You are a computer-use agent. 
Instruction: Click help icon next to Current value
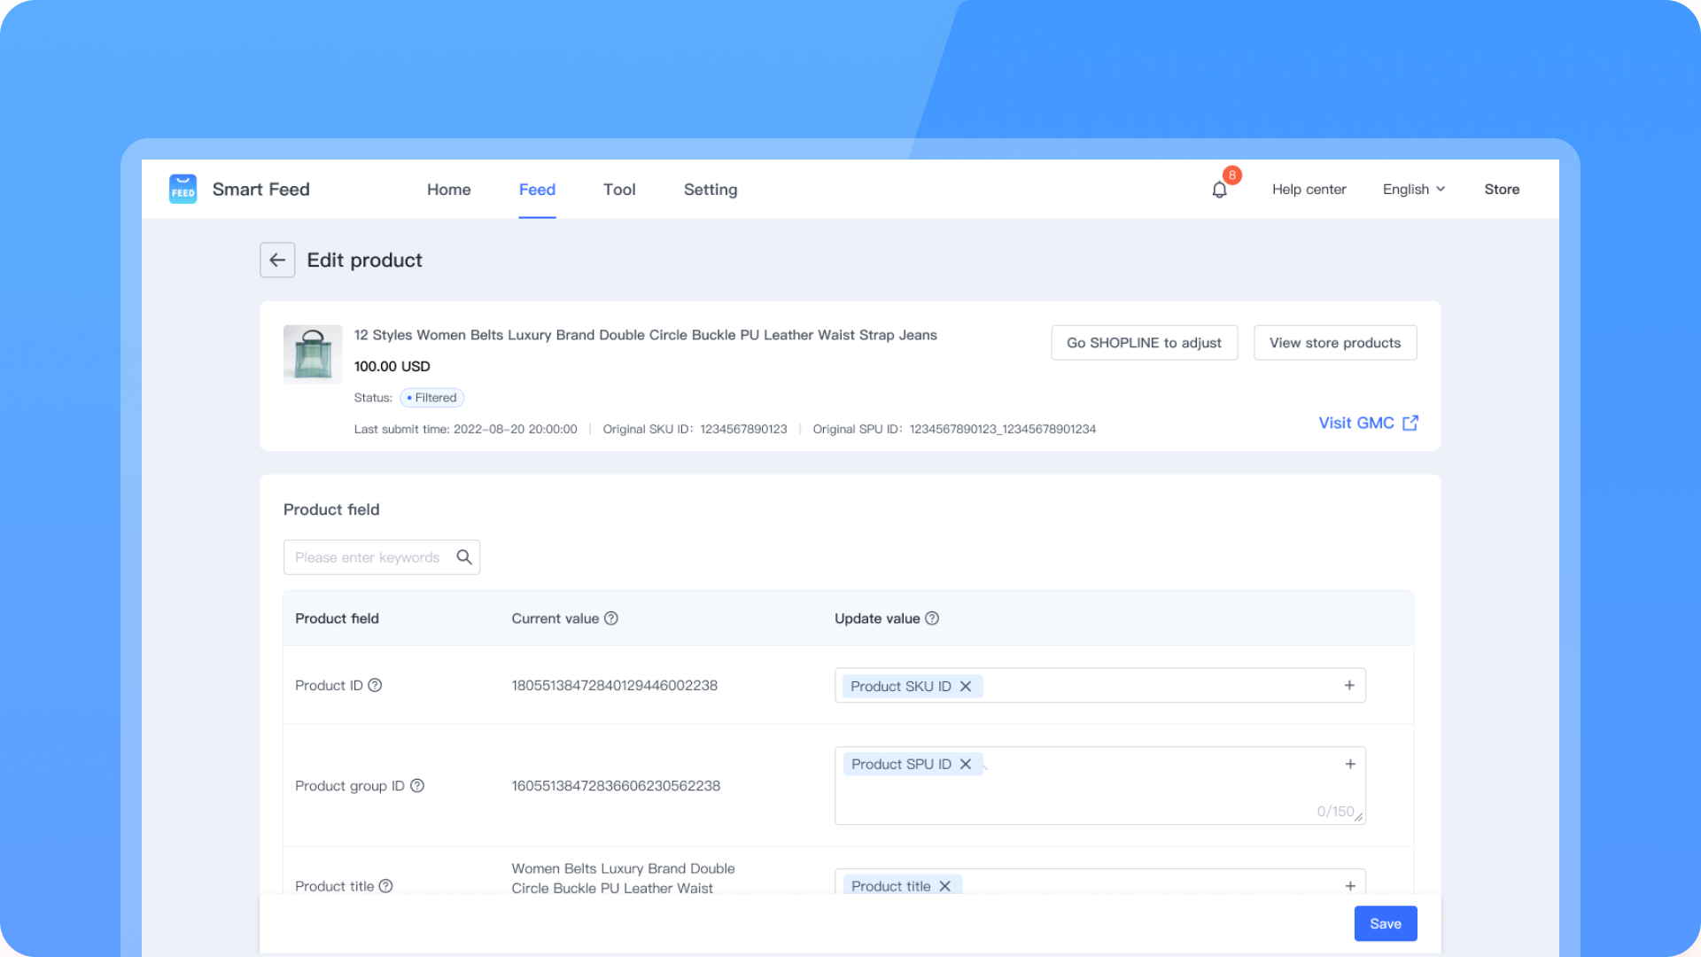click(611, 619)
